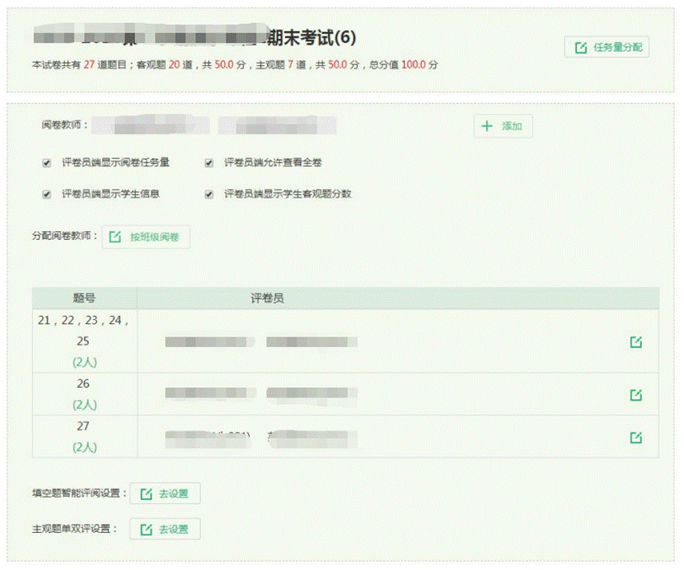Image resolution: width=684 pixels, height=570 pixels.
Task: Select 按班级阅卷 assignment mode
Action: [147, 238]
